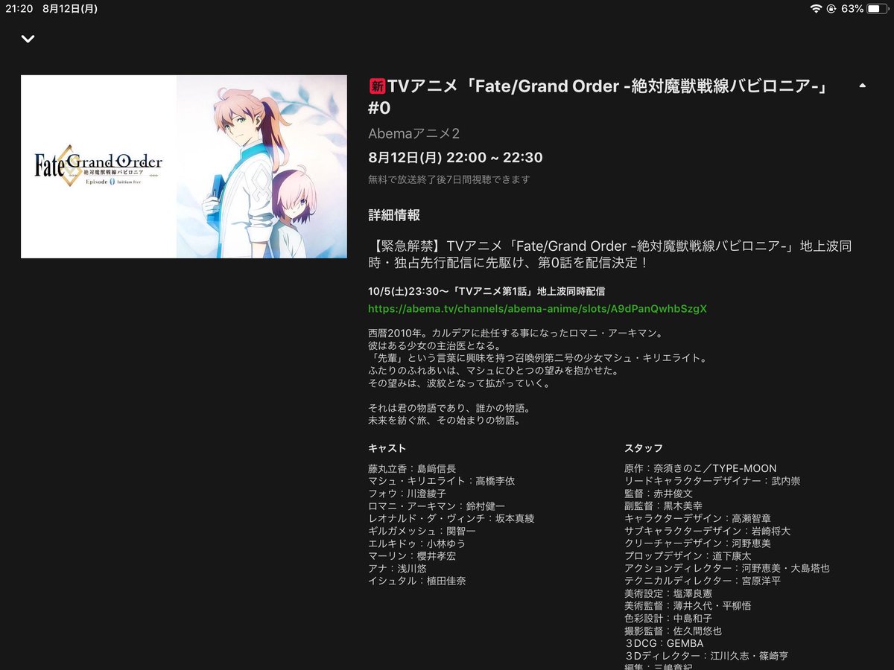Tap the Wi-Fi status icon
894x670 pixels.
click(x=817, y=9)
